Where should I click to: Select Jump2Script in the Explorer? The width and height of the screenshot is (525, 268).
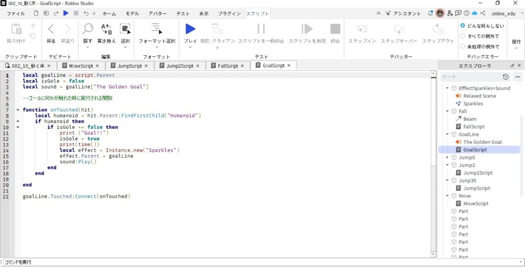tap(478, 173)
